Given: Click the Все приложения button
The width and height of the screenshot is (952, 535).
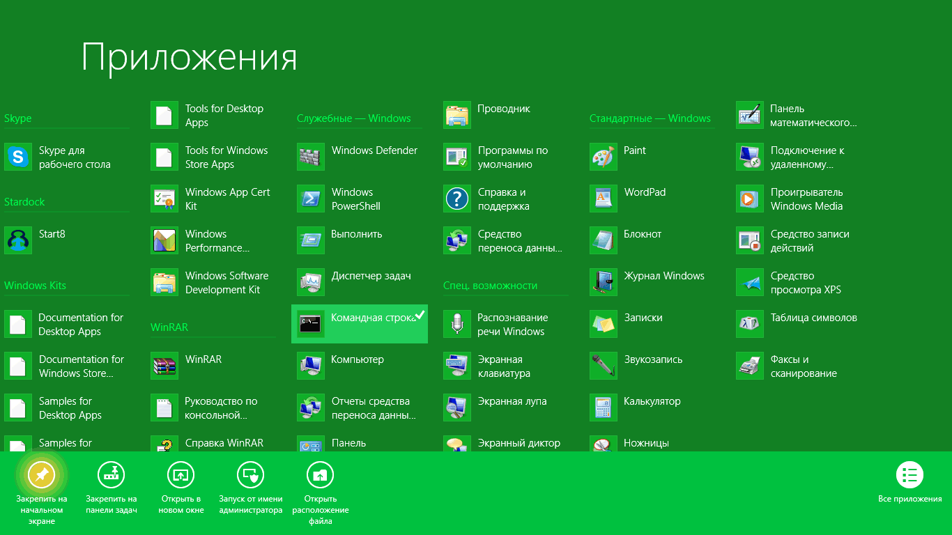Looking at the screenshot, I should click(x=909, y=483).
